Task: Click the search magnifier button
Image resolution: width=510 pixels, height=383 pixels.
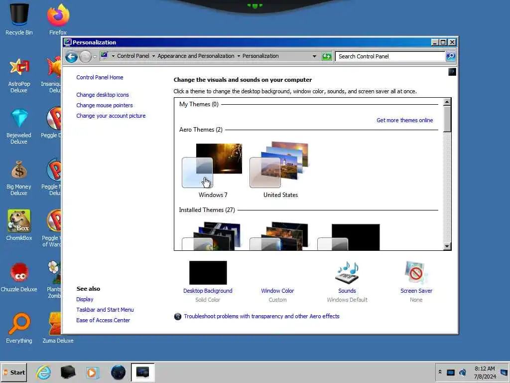Action: click(x=451, y=56)
